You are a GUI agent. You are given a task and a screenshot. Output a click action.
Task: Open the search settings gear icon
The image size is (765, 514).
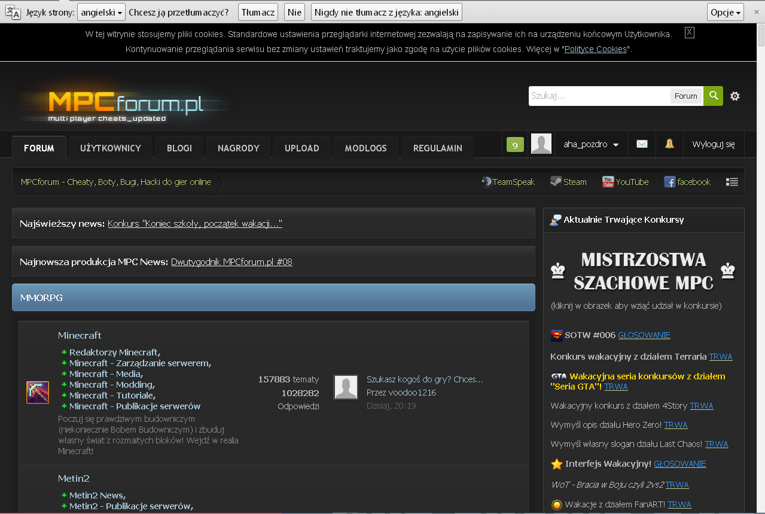click(x=735, y=96)
